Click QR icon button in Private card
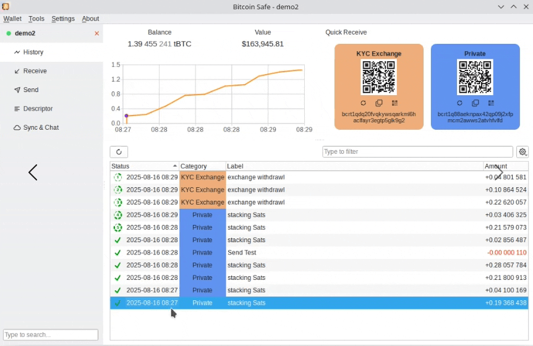 (x=491, y=103)
